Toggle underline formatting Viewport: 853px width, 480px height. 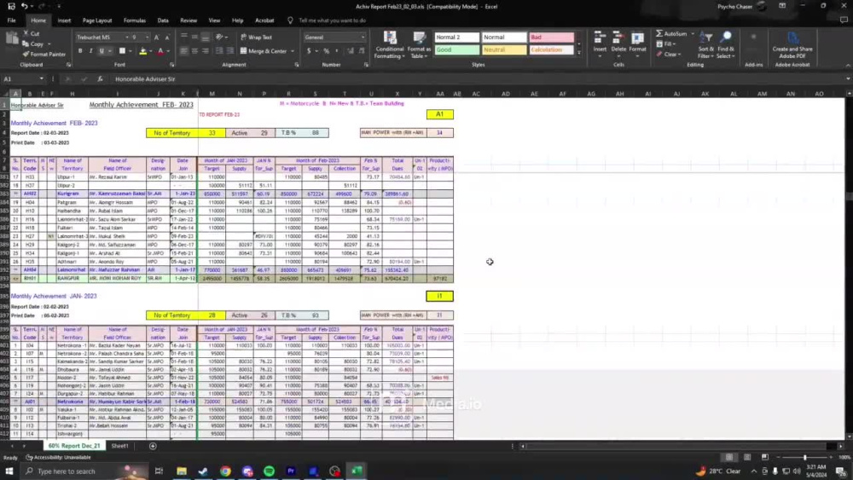pyautogui.click(x=102, y=51)
